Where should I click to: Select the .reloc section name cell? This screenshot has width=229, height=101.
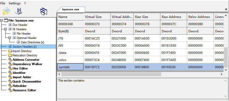[70, 60]
